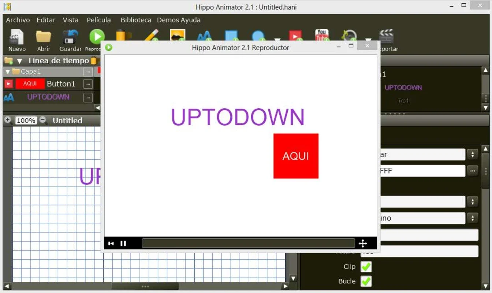Open UPTODOWN layer options ellipsis button
This screenshot has width=492, height=293.
point(88,97)
